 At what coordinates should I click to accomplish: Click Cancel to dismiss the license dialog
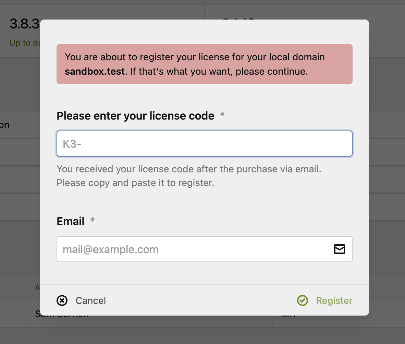(90, 300)
